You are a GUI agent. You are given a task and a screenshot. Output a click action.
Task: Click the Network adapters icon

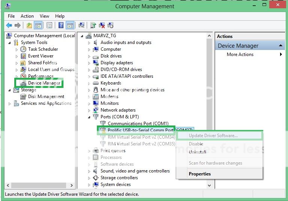(96, 110)
